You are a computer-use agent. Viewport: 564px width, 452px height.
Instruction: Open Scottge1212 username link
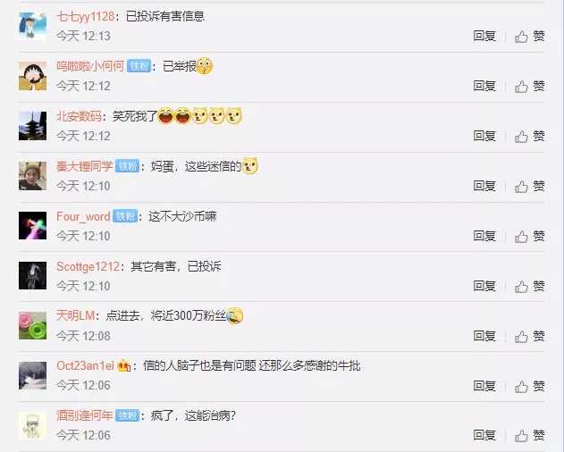click(88, 266)
